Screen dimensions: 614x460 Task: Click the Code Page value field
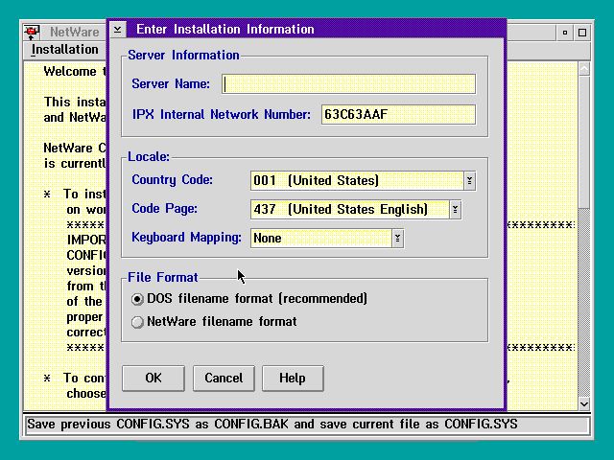point(350,210)
